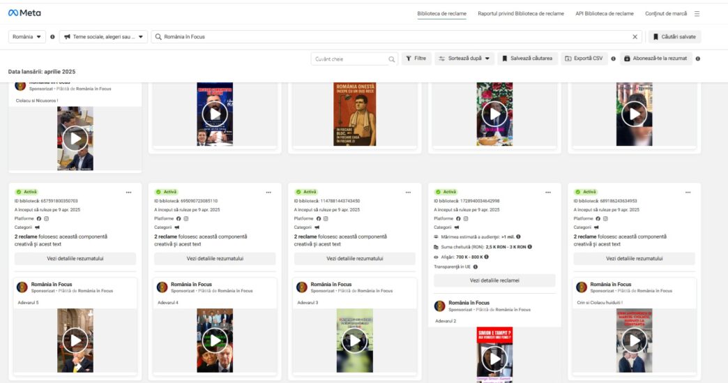This screenshot has width=728, height=383.
Task: Click România în Focus avatar on Adevarul 5 ad
Action: (22, 287)
